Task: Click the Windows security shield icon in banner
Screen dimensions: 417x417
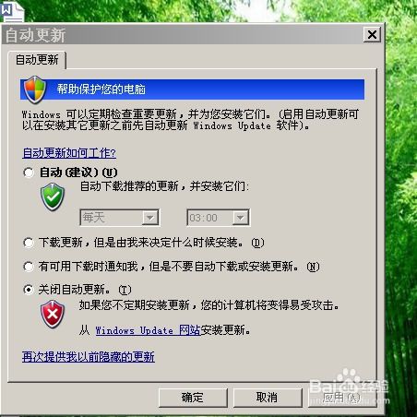Action: [35, 89]
